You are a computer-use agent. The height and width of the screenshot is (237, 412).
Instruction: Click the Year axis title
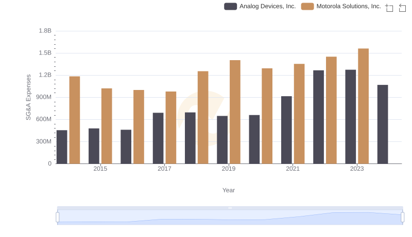tap(229, 190)
